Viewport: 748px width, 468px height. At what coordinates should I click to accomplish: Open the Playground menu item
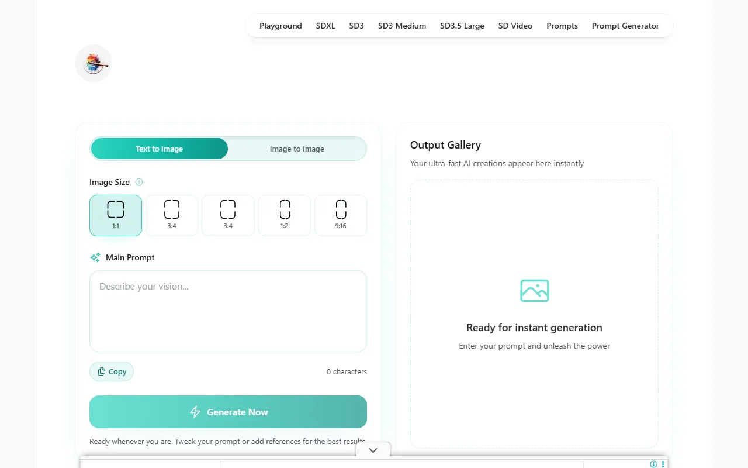pyautogui.click(x=280, y=26)
